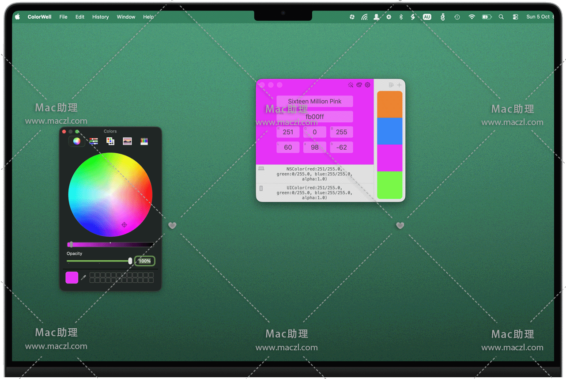566x379 pixels.
Task: Switch to the color sliders picker mode
Action: [x=94, y=141]
